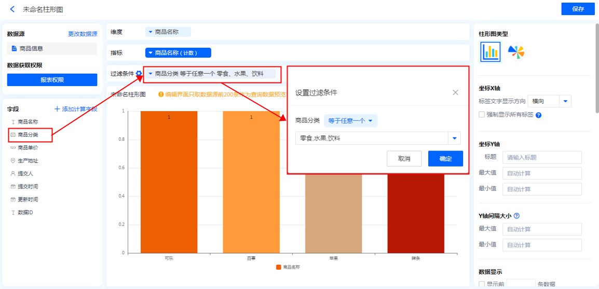Click the 商品信息 data source file icon
This screenshot has height=289, width=599.
[x=15, y=49]
